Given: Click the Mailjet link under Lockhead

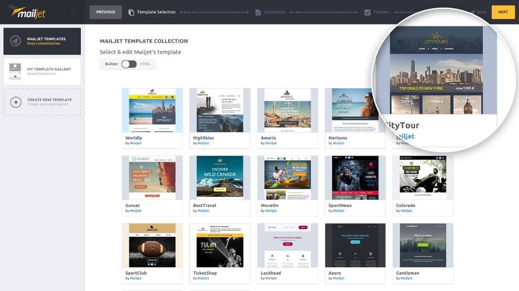Looking at the screenshot, I should 271,278.
